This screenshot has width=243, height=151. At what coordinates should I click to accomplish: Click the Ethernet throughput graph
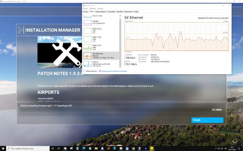[177, 36]
